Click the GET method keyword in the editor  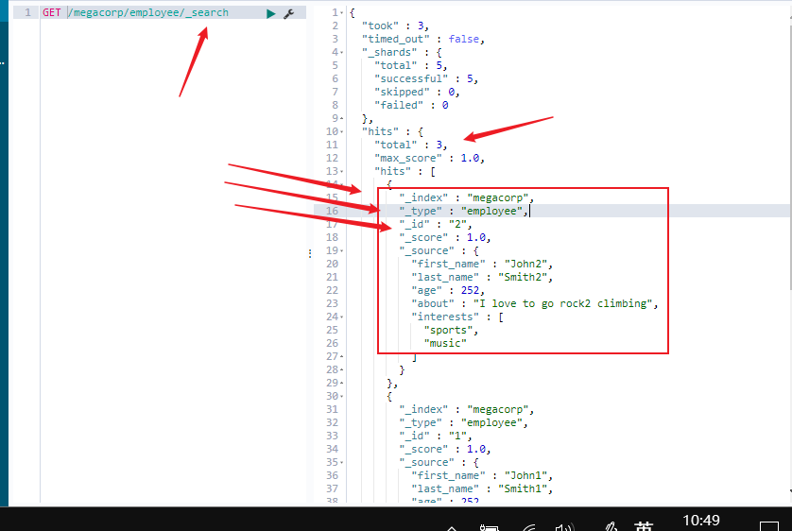pos(52,12)
